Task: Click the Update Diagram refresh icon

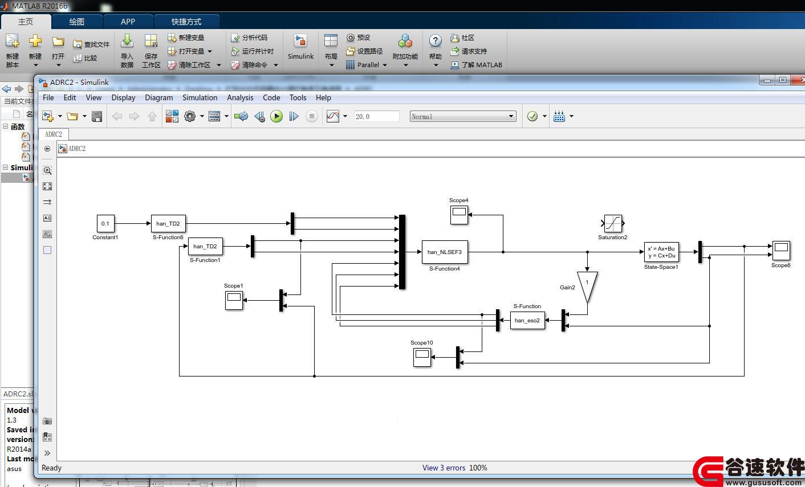Action: click(x=241, y=116)
